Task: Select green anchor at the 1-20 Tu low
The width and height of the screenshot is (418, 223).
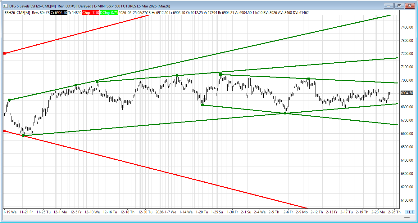Action: (x=202, y=105)
